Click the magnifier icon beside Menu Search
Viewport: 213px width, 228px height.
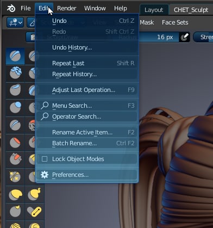click(45, 106)
